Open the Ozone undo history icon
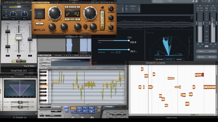This screenshot has height=122, width=218. 206,1
